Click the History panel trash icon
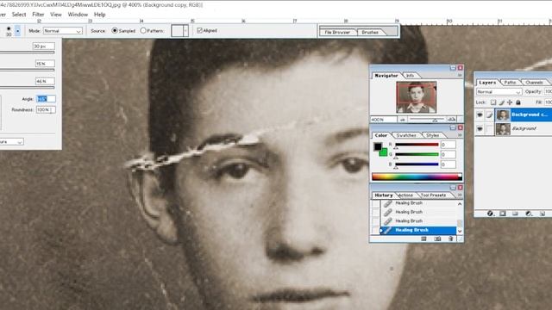This screenshot has height=310, width=552. (450, 239)
